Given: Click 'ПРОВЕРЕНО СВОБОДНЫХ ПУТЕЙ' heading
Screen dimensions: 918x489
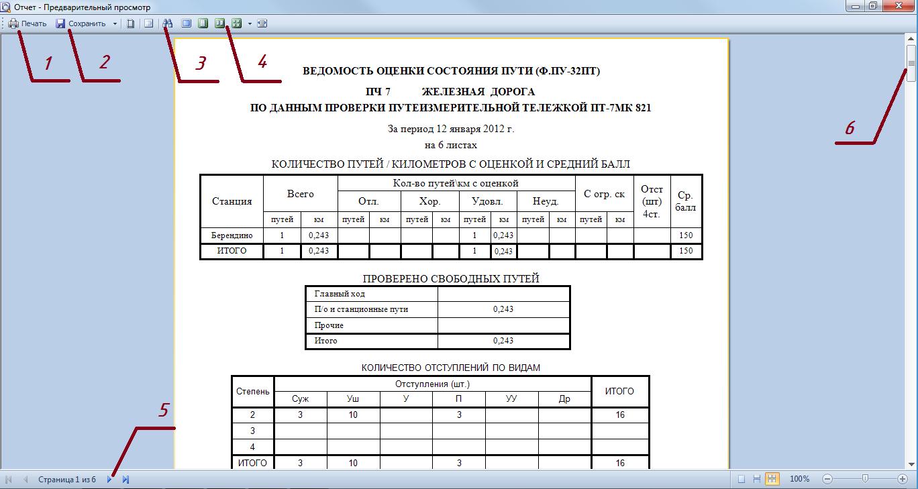Looking at the screenshot, I should click(451, 279).
